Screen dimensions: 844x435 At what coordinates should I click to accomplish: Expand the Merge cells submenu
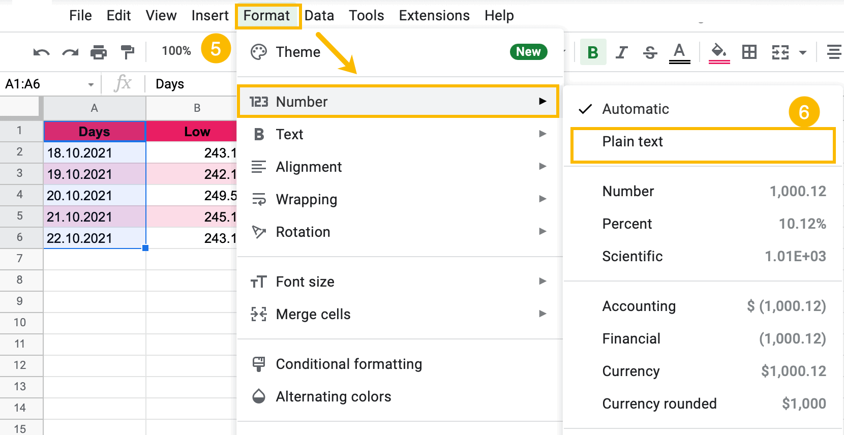[x=400, y=314]
